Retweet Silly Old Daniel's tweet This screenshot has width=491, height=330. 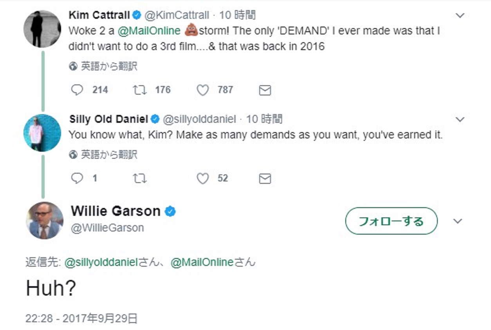[140, 179]
